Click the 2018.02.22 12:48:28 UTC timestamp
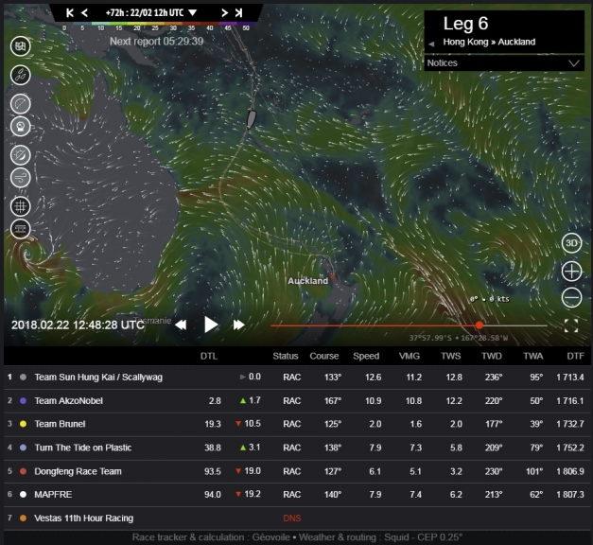The image size is (593, 545). (x=78, y=325)
